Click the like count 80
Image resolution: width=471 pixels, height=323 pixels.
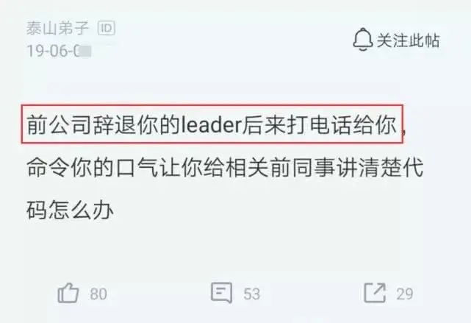(x=98, y=294)
